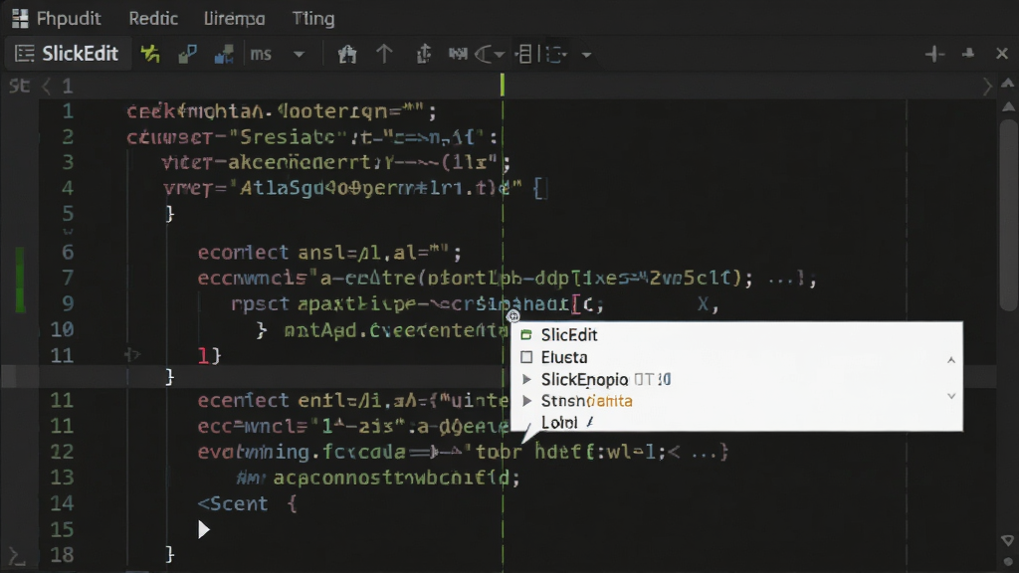Click line number 14 in gutter
This screenshot has width=1019, height=573.
tap(62, 503)
